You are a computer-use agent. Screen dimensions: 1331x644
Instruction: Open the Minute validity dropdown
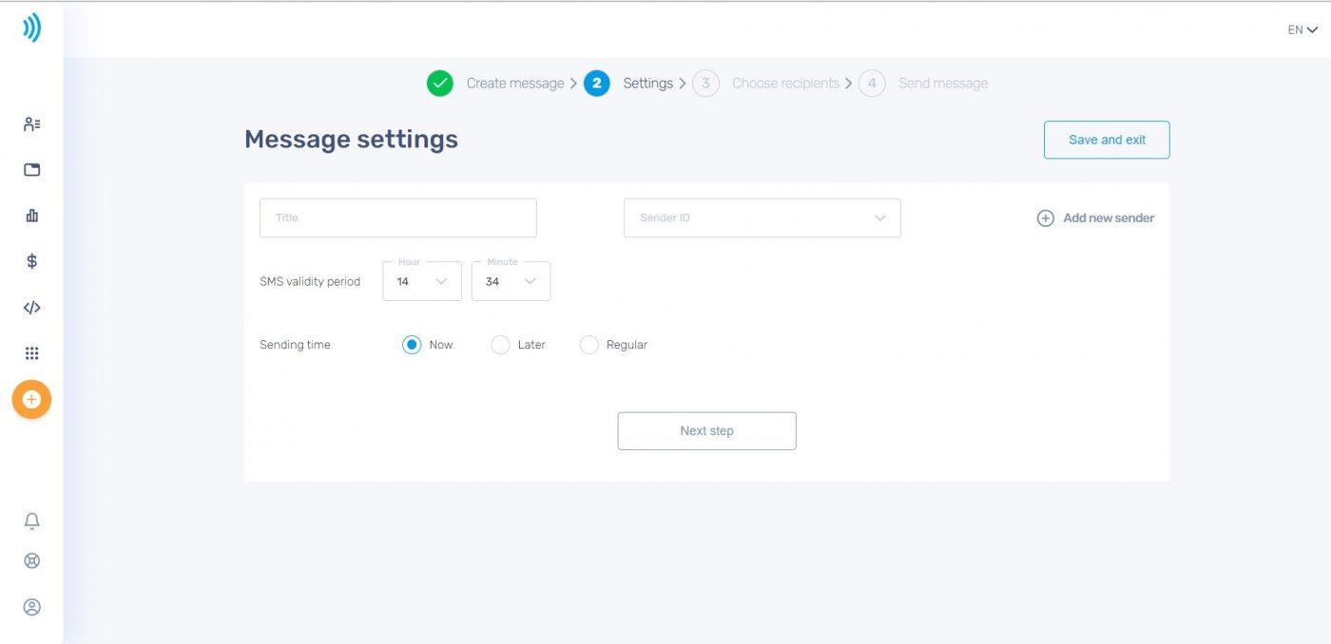(x=511, y=281)
